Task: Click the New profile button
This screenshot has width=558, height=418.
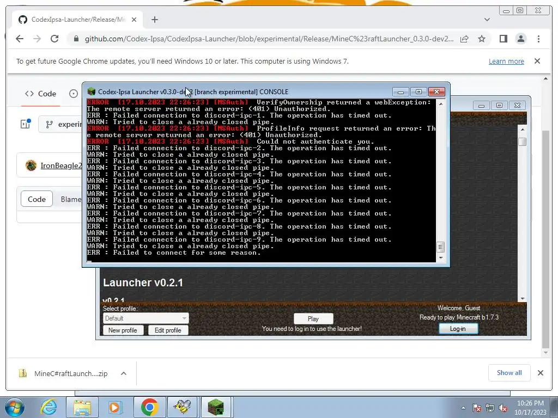Action: [123, 330]
